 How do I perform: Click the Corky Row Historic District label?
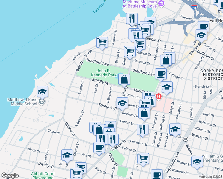pos(212,75)
